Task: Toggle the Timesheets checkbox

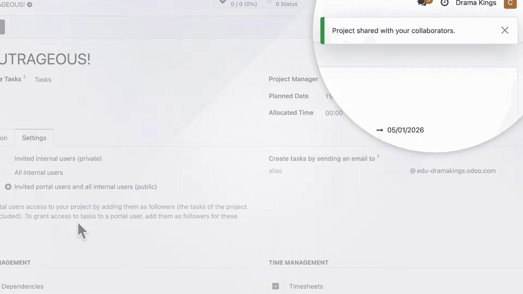Action: (x=276, y=286)
